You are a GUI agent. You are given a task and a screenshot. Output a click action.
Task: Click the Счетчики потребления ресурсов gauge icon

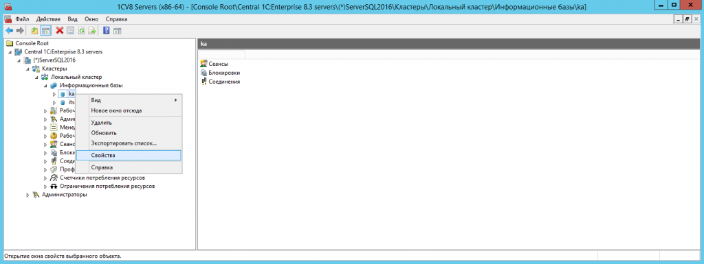54,178
